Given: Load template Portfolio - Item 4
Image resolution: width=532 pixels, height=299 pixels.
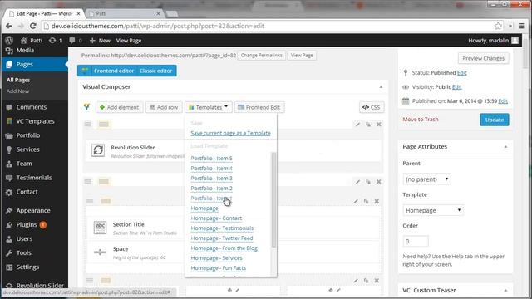Looking at the screenshot, I should tap(211, 169).
